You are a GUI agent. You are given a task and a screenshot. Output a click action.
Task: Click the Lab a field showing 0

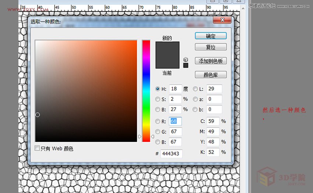click(x=214, y=99)
